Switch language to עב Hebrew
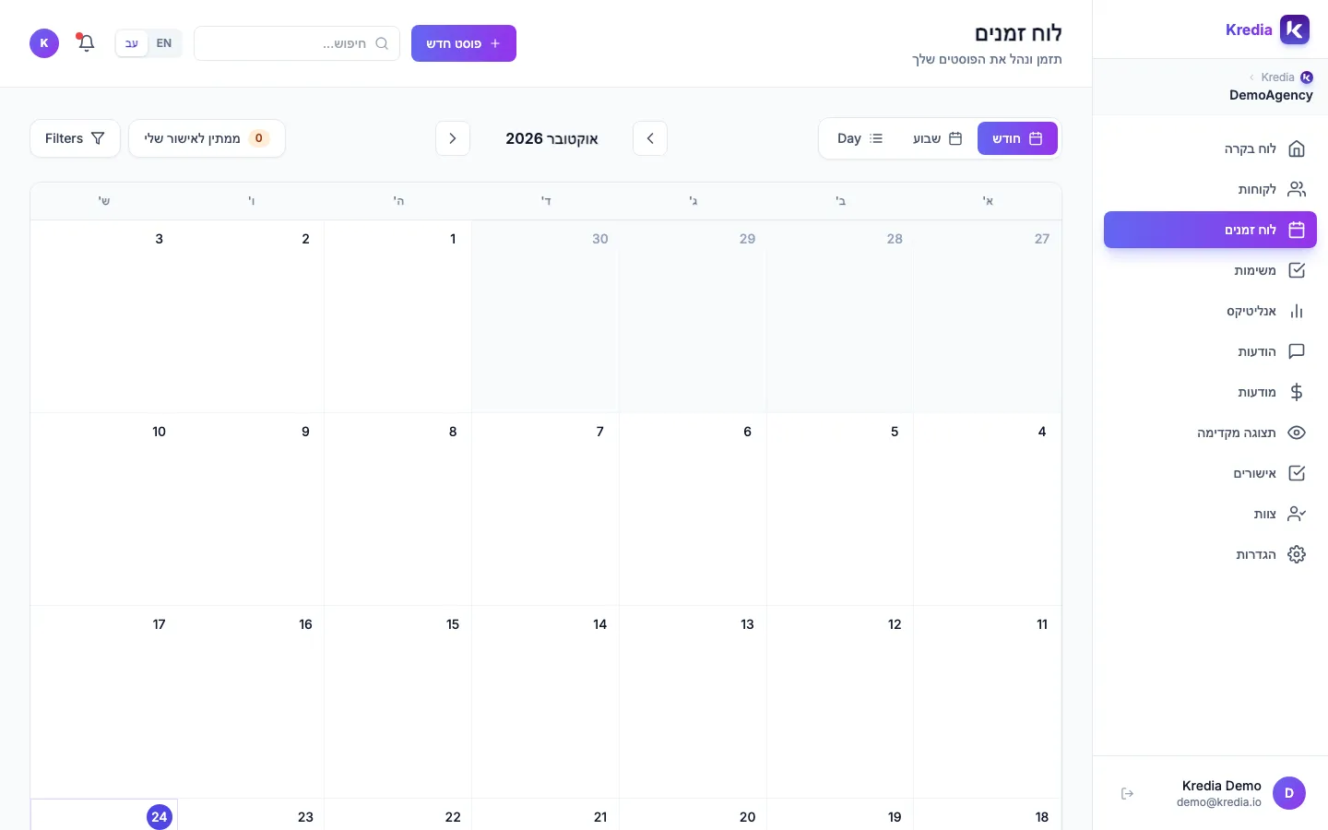1328x830 pixels. (132, 43)
